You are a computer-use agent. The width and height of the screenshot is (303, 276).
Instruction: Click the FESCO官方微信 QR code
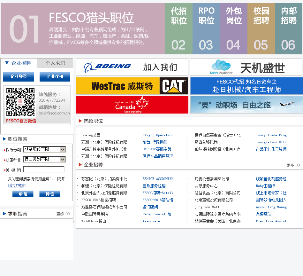[x=20, y=102]
